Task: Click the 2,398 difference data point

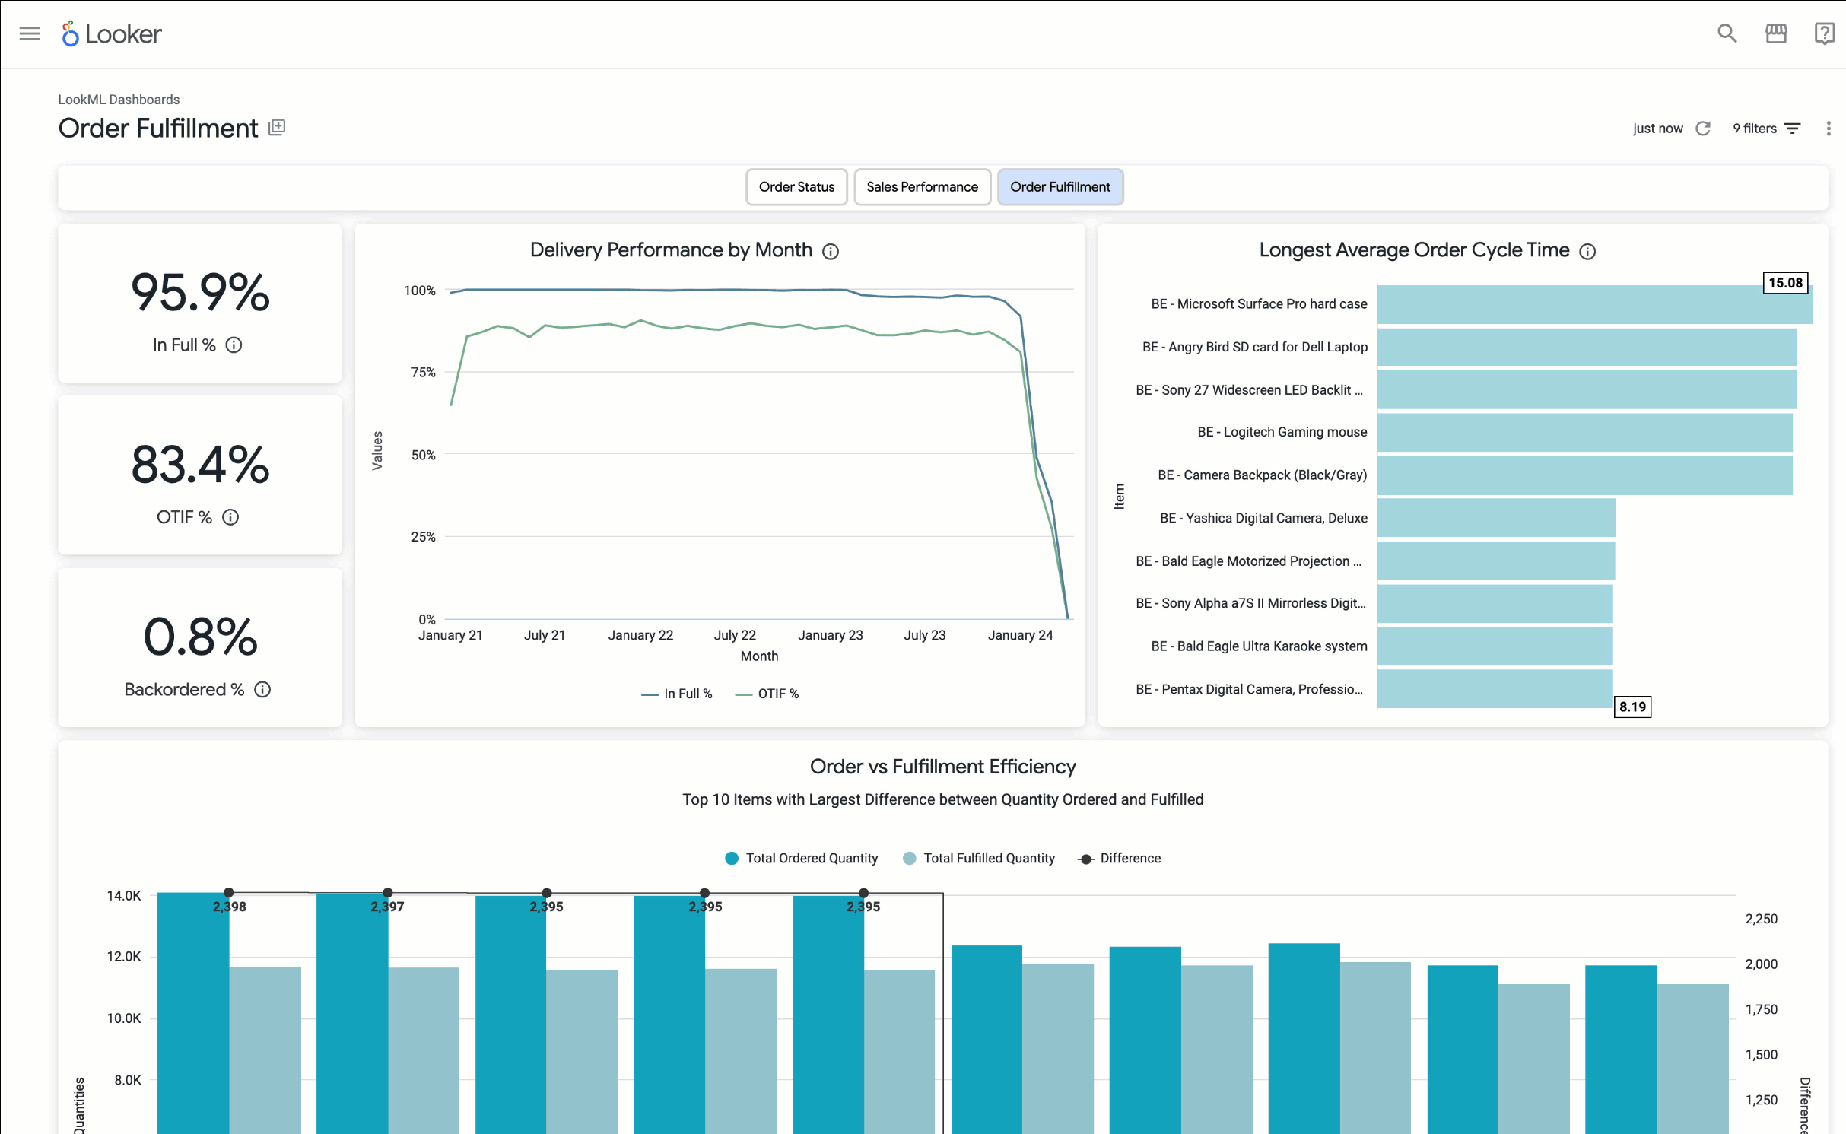Action: tap(228, 893)
